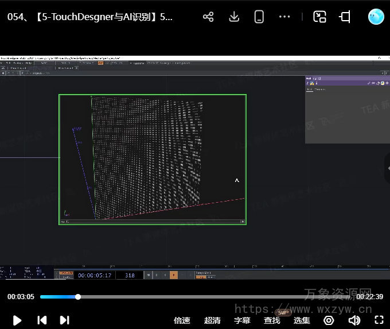Open the send-to-phone icon

pyautogui.click(x=259, y=17)
